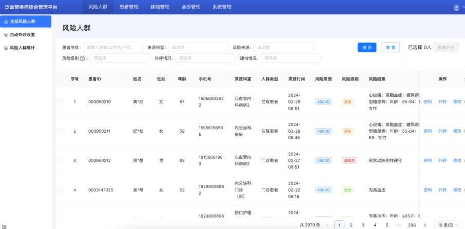
Task: Click current page 1 in pagination
Action: 339,225
